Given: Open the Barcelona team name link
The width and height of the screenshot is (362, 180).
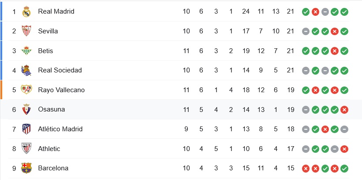Looking at the screenshot, I should coord(53,168).
